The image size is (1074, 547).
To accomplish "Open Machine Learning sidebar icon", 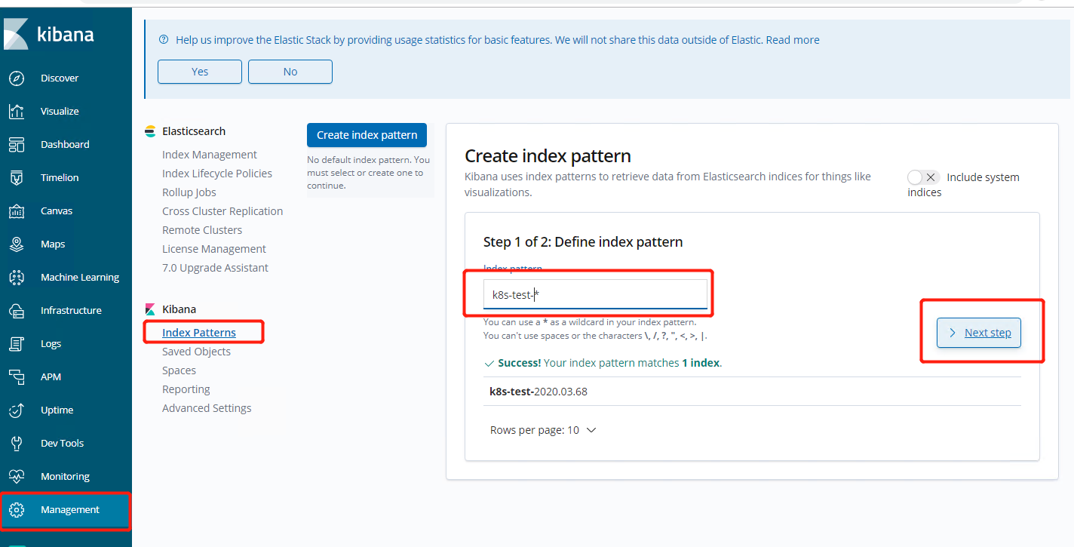I will [17, 278].
